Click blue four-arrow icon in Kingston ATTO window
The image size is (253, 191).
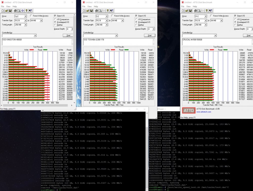[x=23, y=11]
